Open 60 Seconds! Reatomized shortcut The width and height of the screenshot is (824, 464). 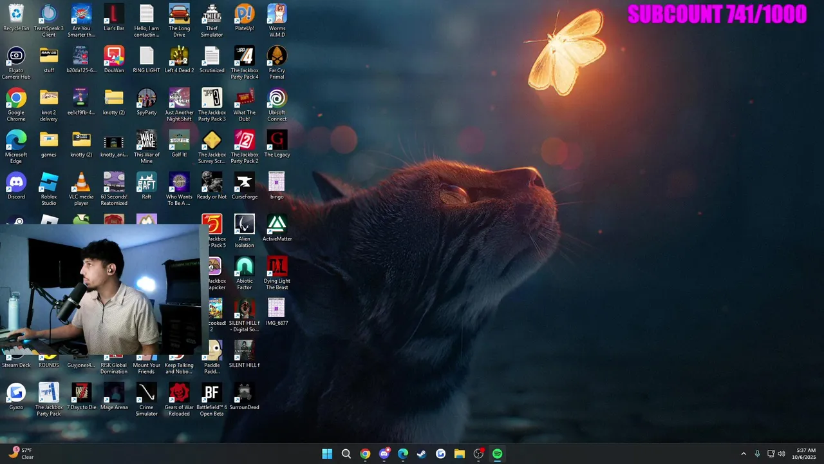114,188
